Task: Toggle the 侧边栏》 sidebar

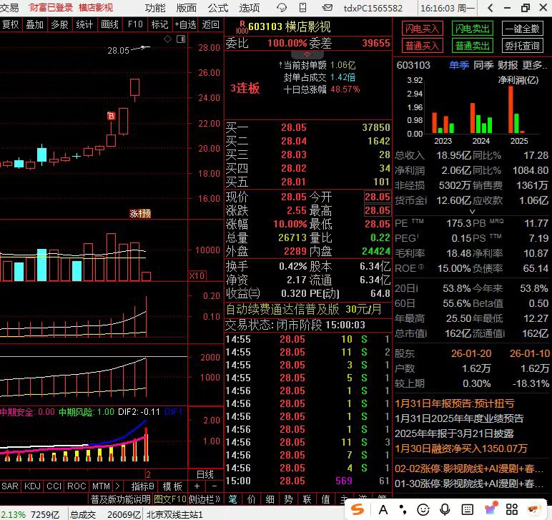Action: pyautogui.click(x=204, y=499)
